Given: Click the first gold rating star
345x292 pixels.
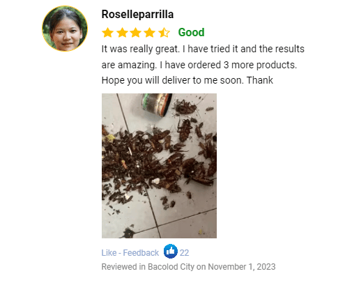Looking at the screenshot, I should 107,33.
